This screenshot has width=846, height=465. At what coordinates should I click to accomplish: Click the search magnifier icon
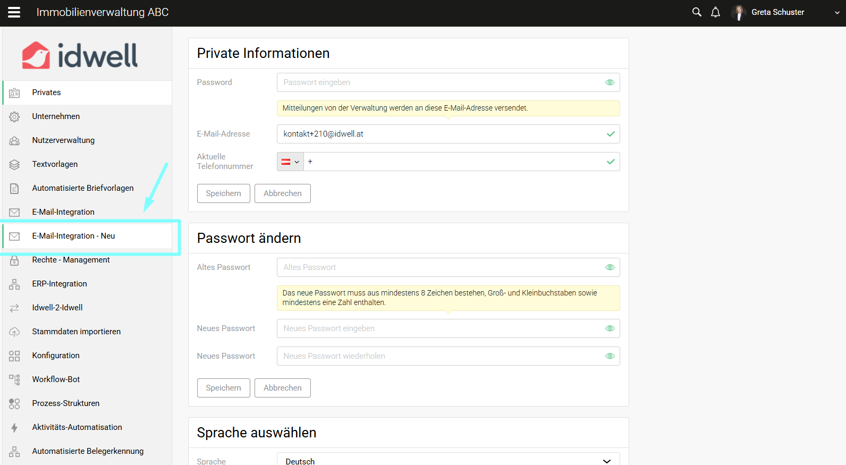696,12
